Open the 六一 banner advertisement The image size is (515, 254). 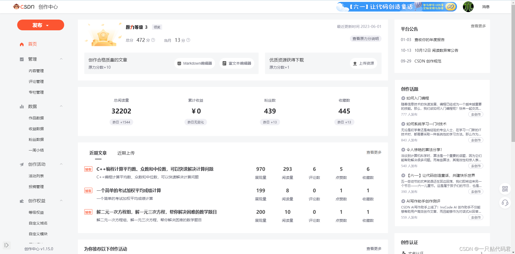point(397,7)
